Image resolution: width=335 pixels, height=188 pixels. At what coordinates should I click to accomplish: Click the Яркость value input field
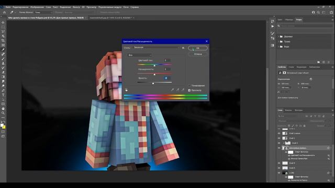coord(167,78)
